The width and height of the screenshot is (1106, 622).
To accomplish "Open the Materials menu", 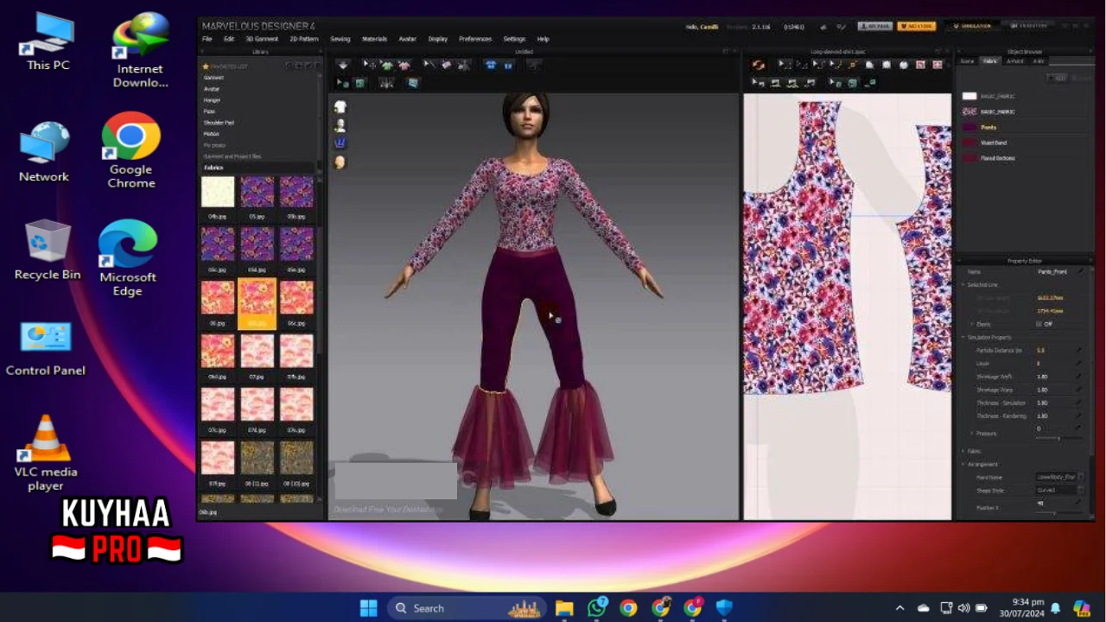I will 374,39.
